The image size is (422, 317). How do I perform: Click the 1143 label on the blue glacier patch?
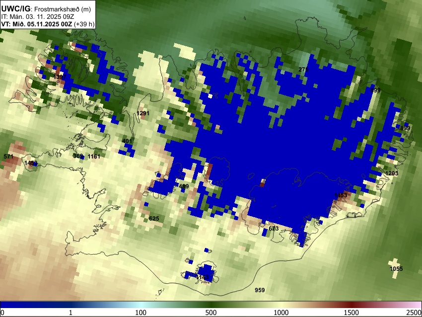click(x=203, y=277)
